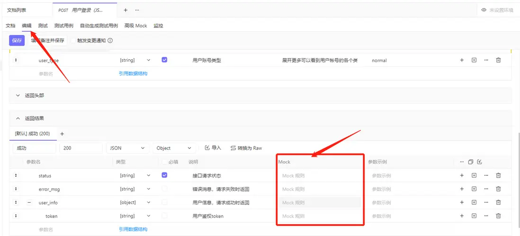The height and width of the screenshot is (236, 520).
Task: Click the status code field showing 200
Action: pyautogui.click(x=81, y=148)
